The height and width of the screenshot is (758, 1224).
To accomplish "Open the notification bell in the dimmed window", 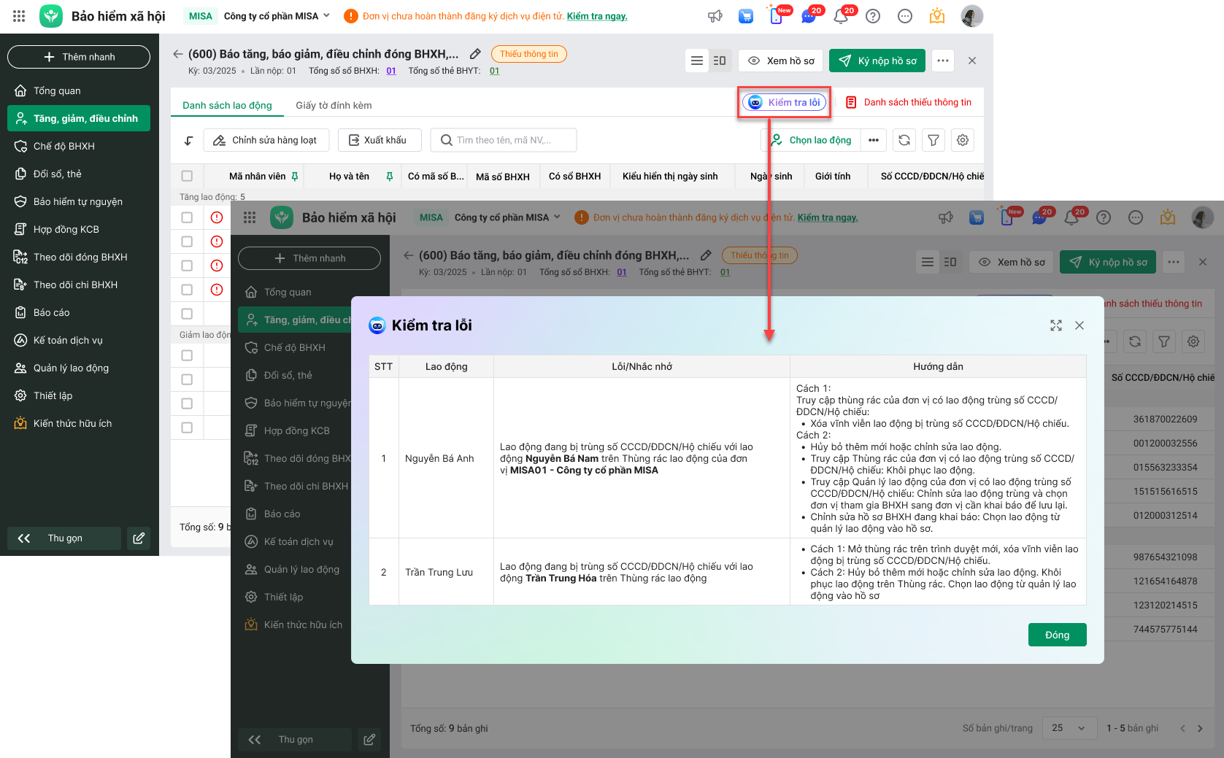I will coord(1071,217).
